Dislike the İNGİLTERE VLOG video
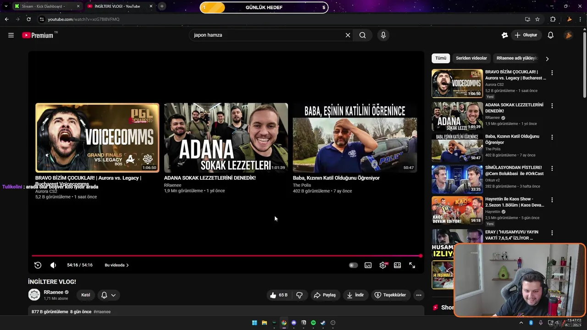Image resolution: width=587 pixels, height=330 pixels. coord(299,295)
